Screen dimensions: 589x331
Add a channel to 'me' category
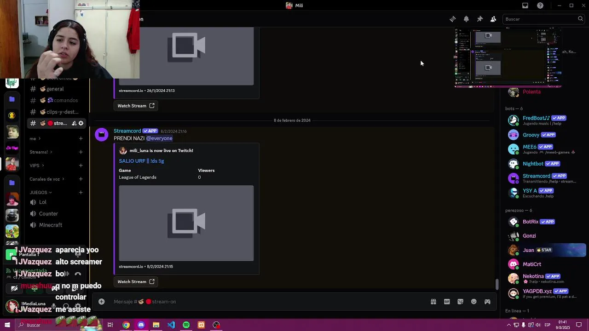point(81,138)
